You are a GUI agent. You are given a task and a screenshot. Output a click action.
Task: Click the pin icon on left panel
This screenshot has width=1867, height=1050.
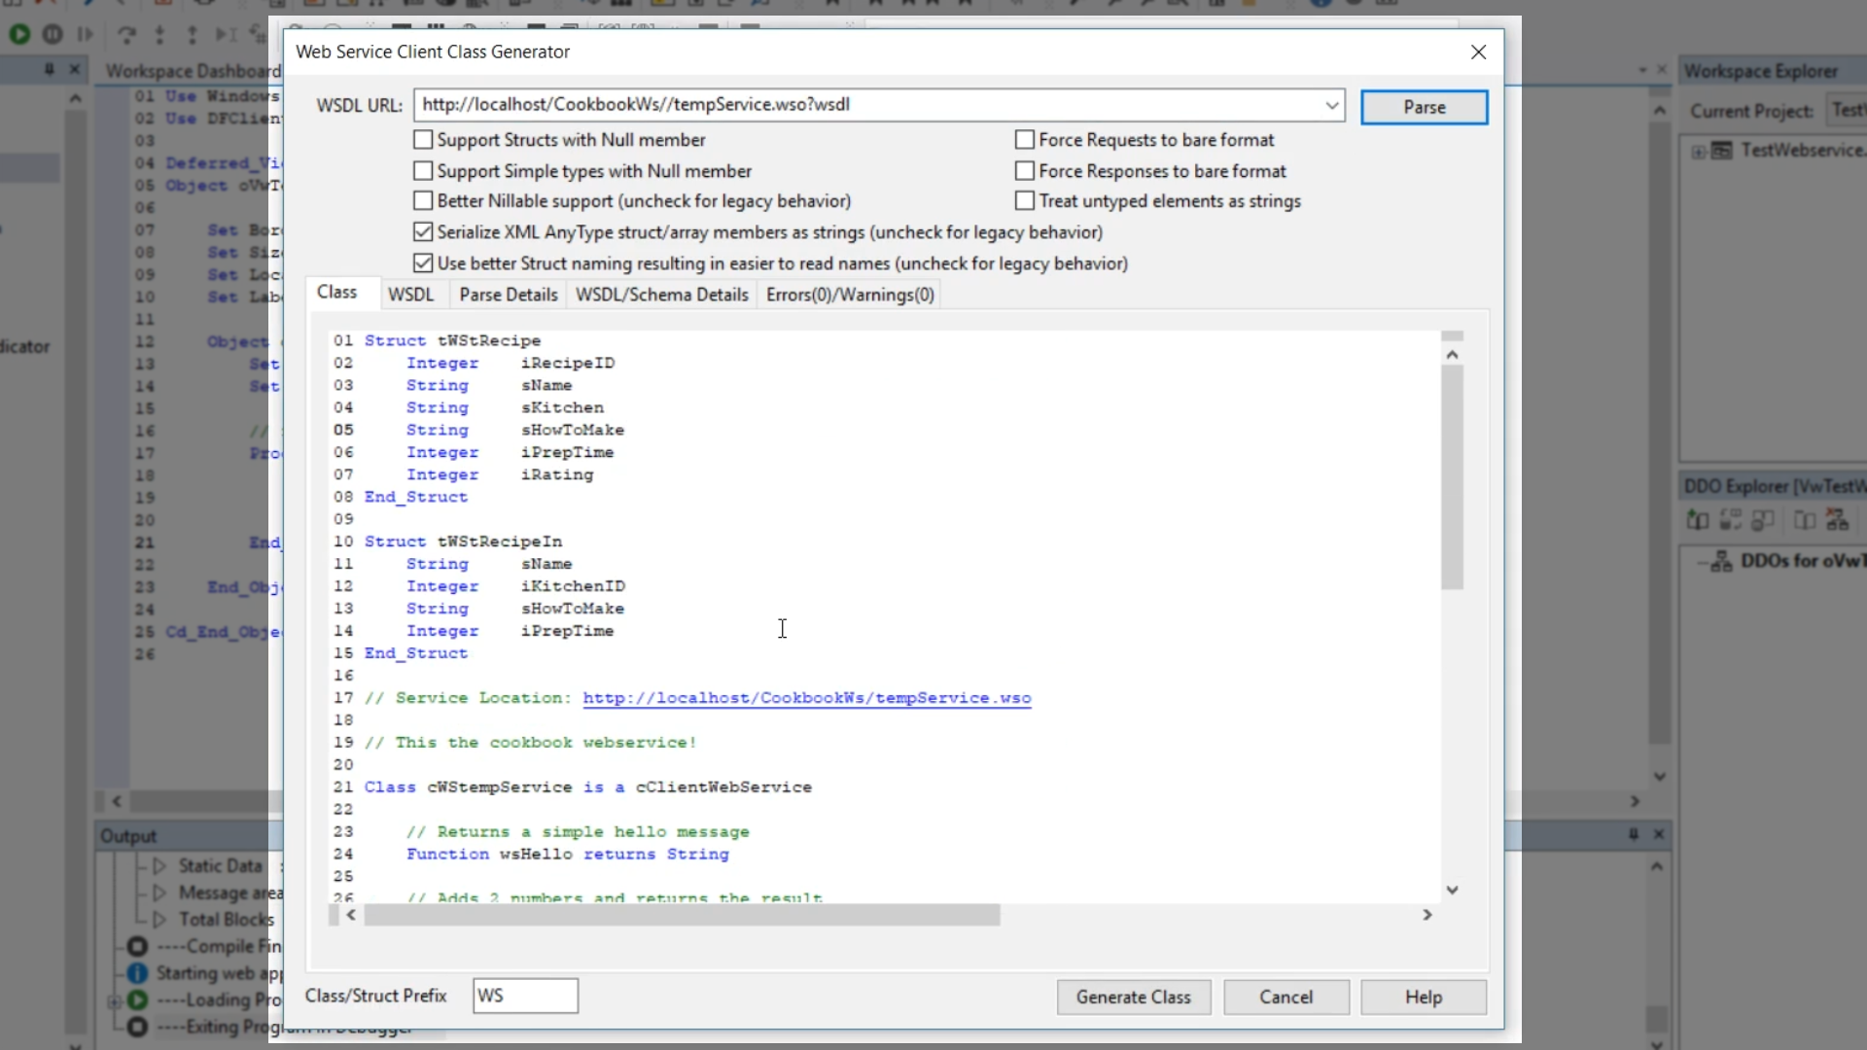tap(49, 70)
